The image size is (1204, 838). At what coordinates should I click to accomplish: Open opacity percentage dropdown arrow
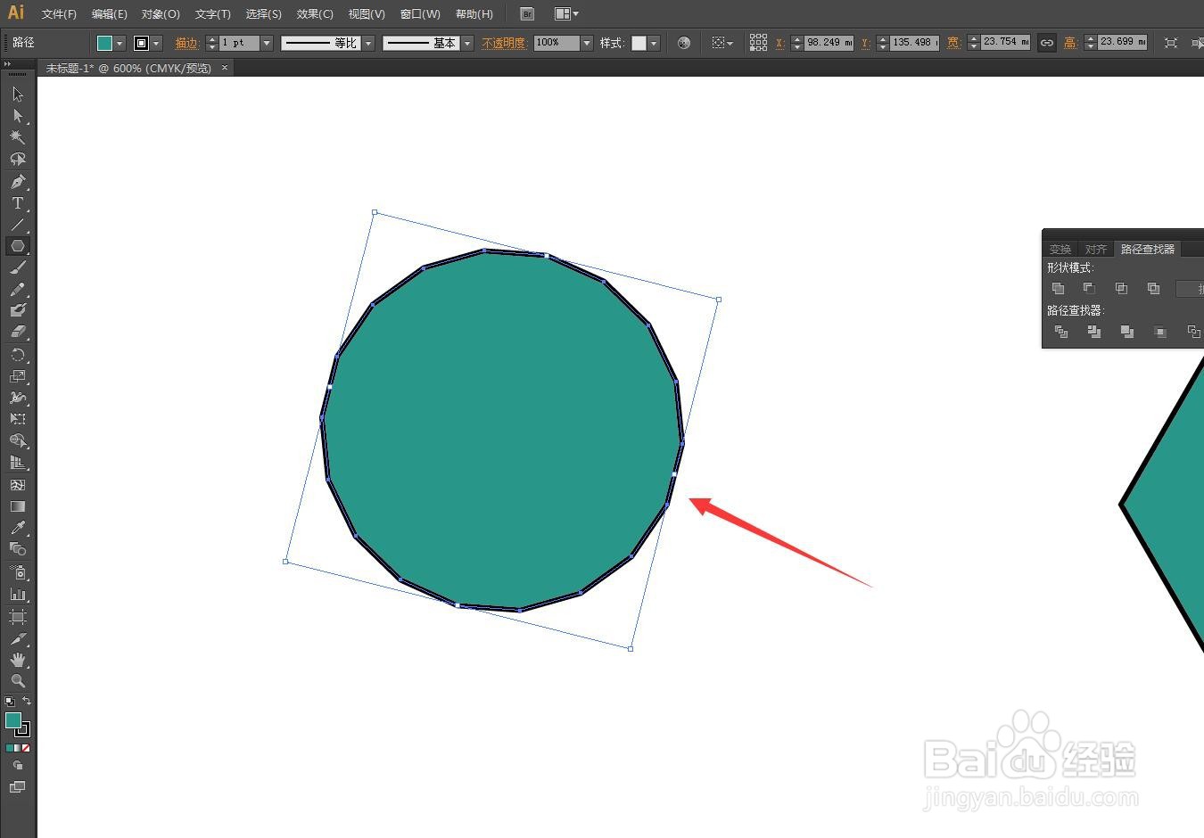click(x=587, y=43)
